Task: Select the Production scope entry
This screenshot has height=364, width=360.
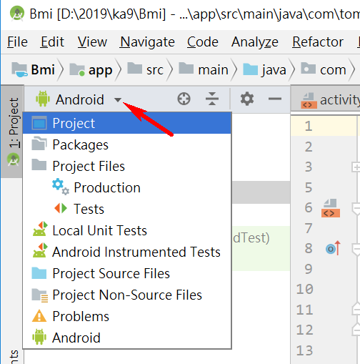Action: tap(127, 187)
